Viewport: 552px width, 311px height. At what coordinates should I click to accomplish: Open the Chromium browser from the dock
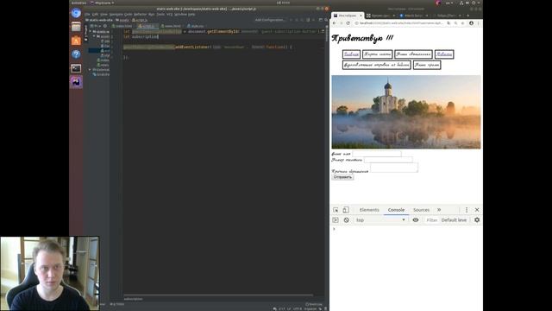[76, 14]
